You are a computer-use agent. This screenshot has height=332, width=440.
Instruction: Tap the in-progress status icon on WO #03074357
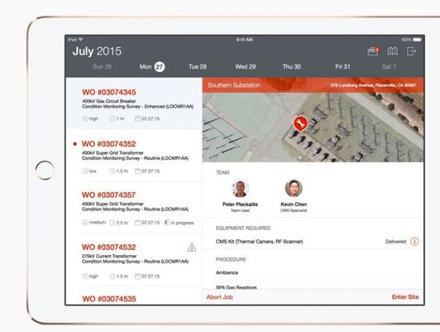168,223
